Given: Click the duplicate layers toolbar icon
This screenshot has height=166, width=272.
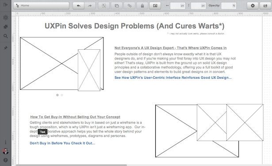Looking at the screenshot, I should tap(117, 6).
